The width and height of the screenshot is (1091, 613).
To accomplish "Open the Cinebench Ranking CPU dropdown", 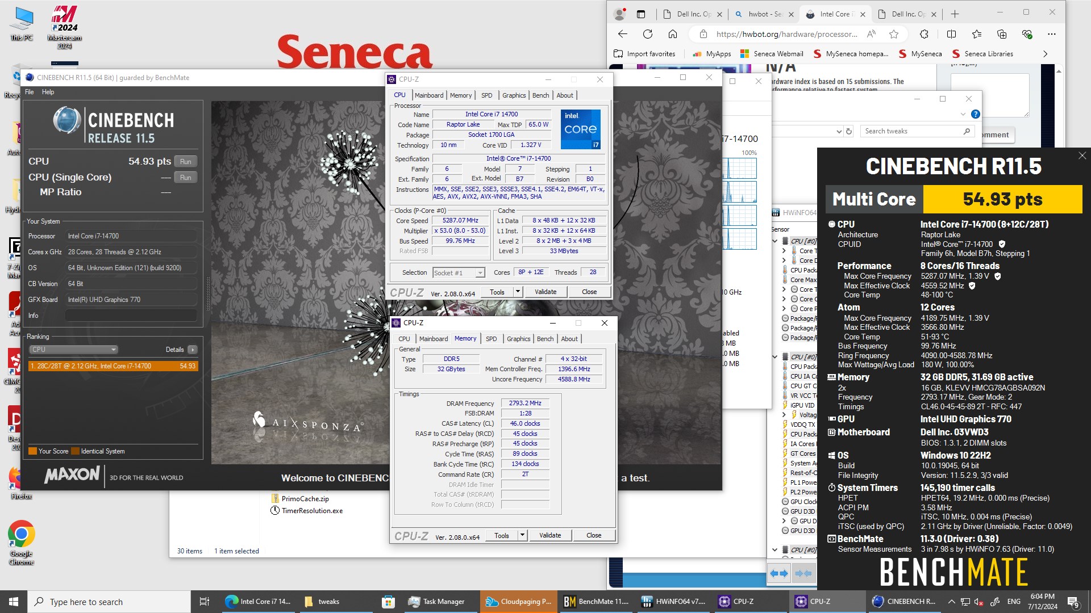I will [x=73, y=350].
